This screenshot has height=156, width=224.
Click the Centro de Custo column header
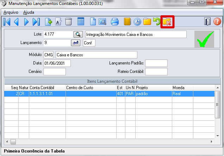coord(91,88)
